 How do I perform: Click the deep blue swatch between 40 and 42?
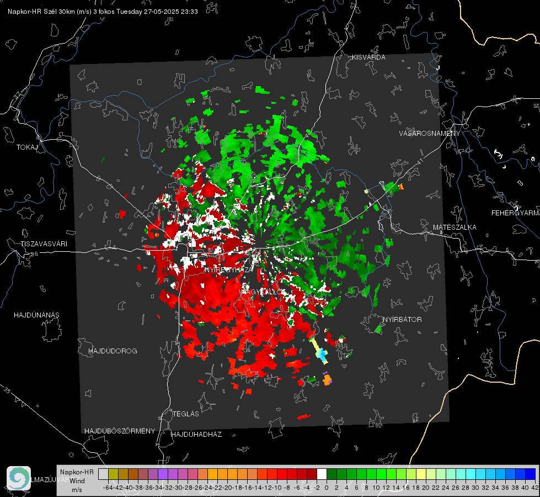tap(530, 474)
